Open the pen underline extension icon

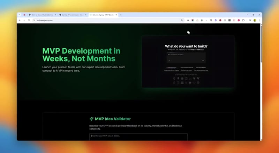click(197, 20)
